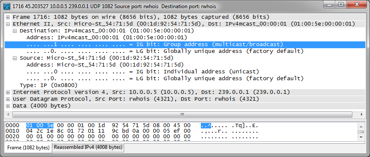This screenshot has width=370, height=157.
Task: Collapse the Source Micro-St subtree
Action: pos(15,58)
